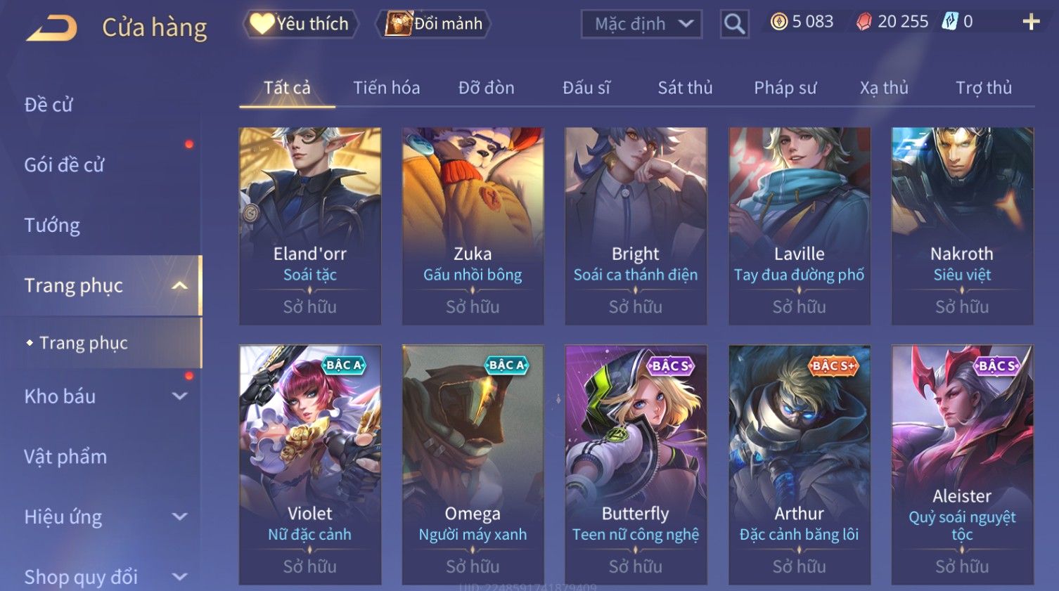This screenshot has width=1059, height=591.
Task: Click the gold coin balance icon
Action: (779, 22)
